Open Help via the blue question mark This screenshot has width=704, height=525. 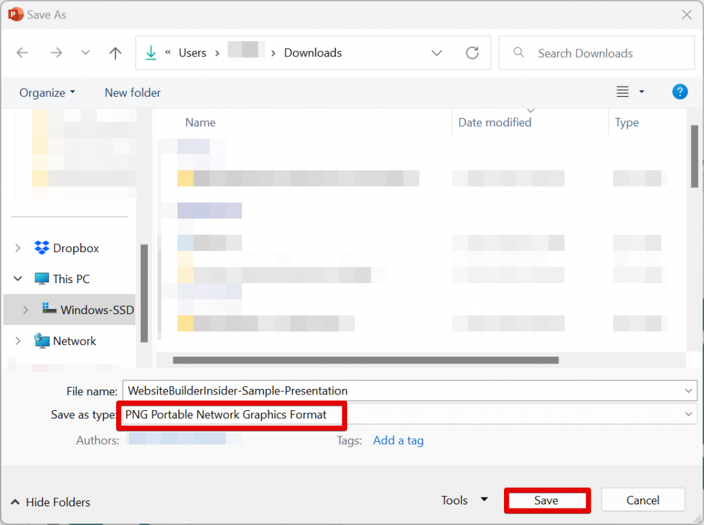coord(680,91)
